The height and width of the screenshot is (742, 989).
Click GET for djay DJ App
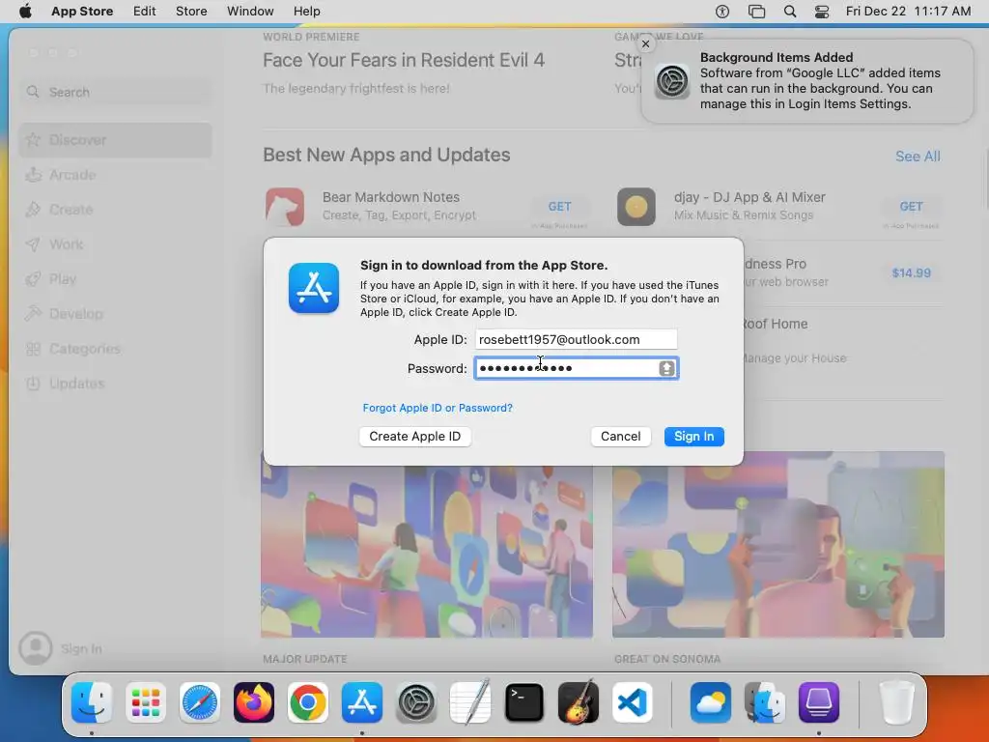pyautogui.click(x=911, y=207)
